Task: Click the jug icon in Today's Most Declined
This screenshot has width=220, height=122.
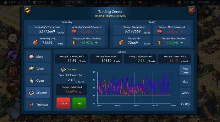Action: 160,43
